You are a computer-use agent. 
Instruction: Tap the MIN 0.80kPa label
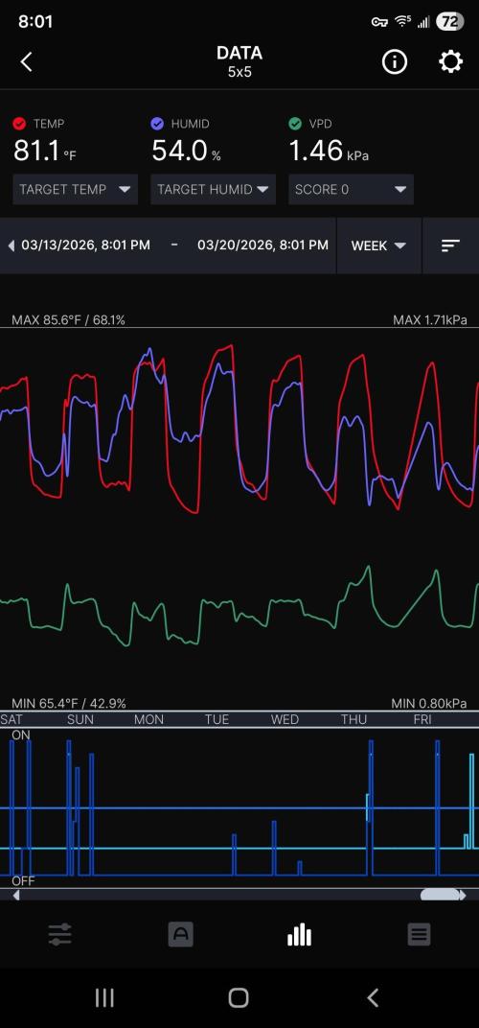coord(429,704)
